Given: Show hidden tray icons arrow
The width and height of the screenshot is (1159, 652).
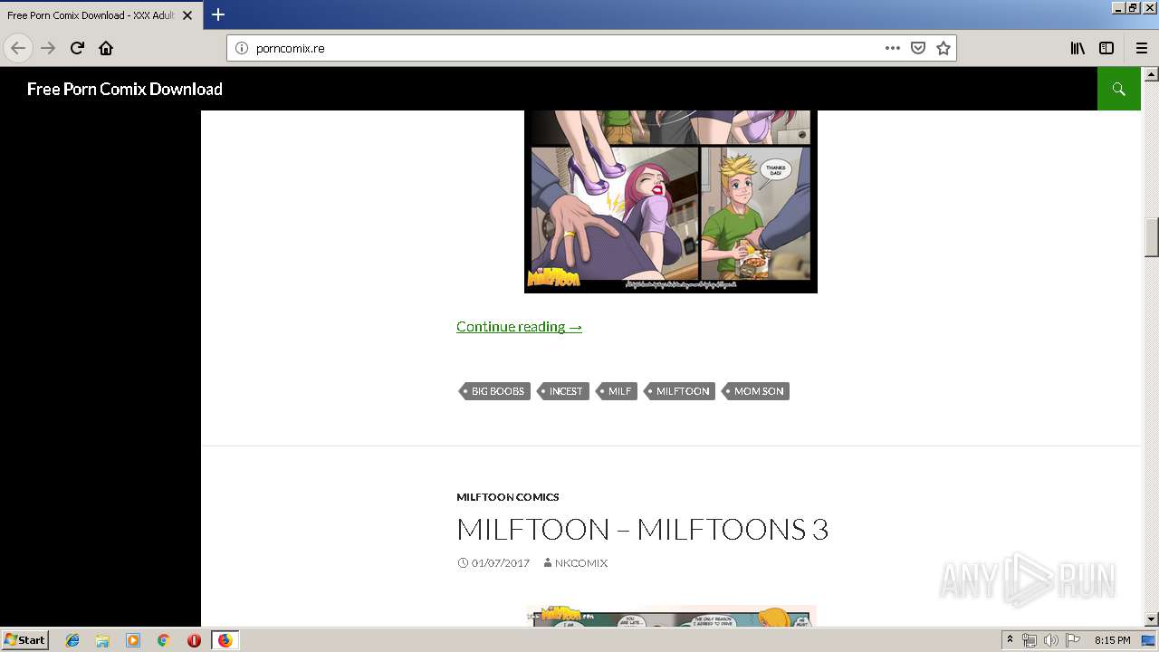Looking at the screenshot, I should click(x=1010, y=640).
